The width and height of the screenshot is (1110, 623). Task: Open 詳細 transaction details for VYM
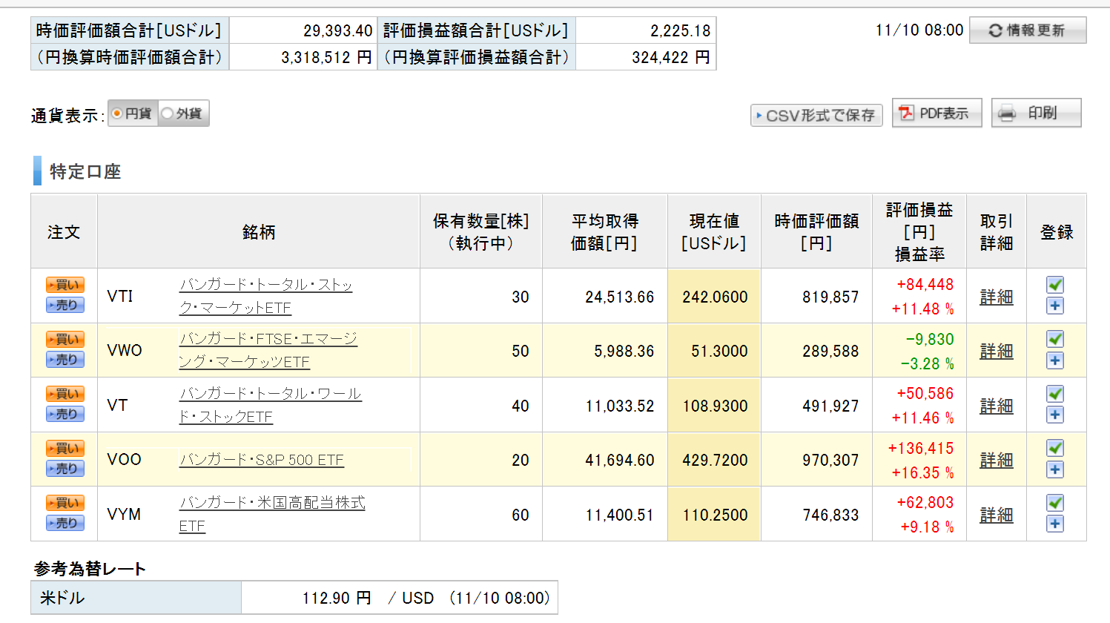click(996, 515)
